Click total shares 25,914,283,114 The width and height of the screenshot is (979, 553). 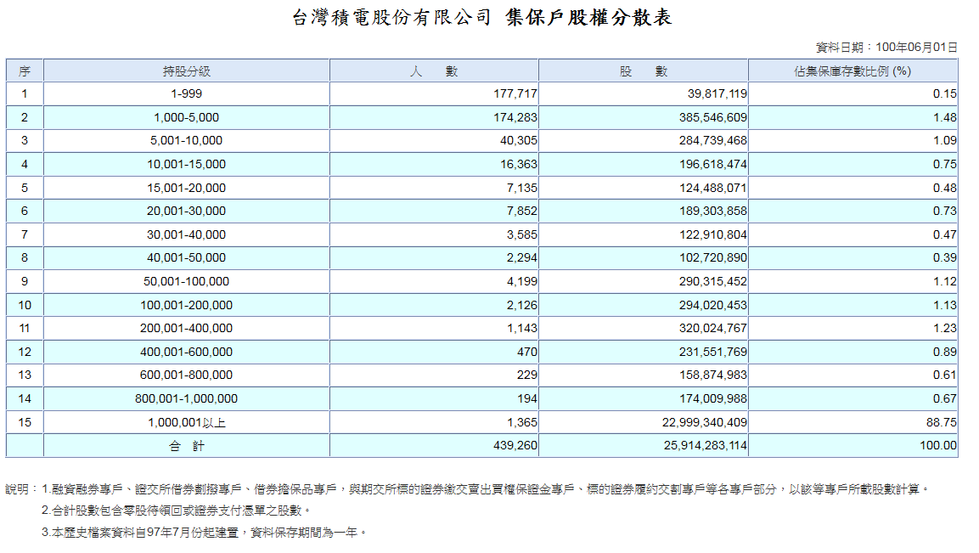[x=705, y=446]
